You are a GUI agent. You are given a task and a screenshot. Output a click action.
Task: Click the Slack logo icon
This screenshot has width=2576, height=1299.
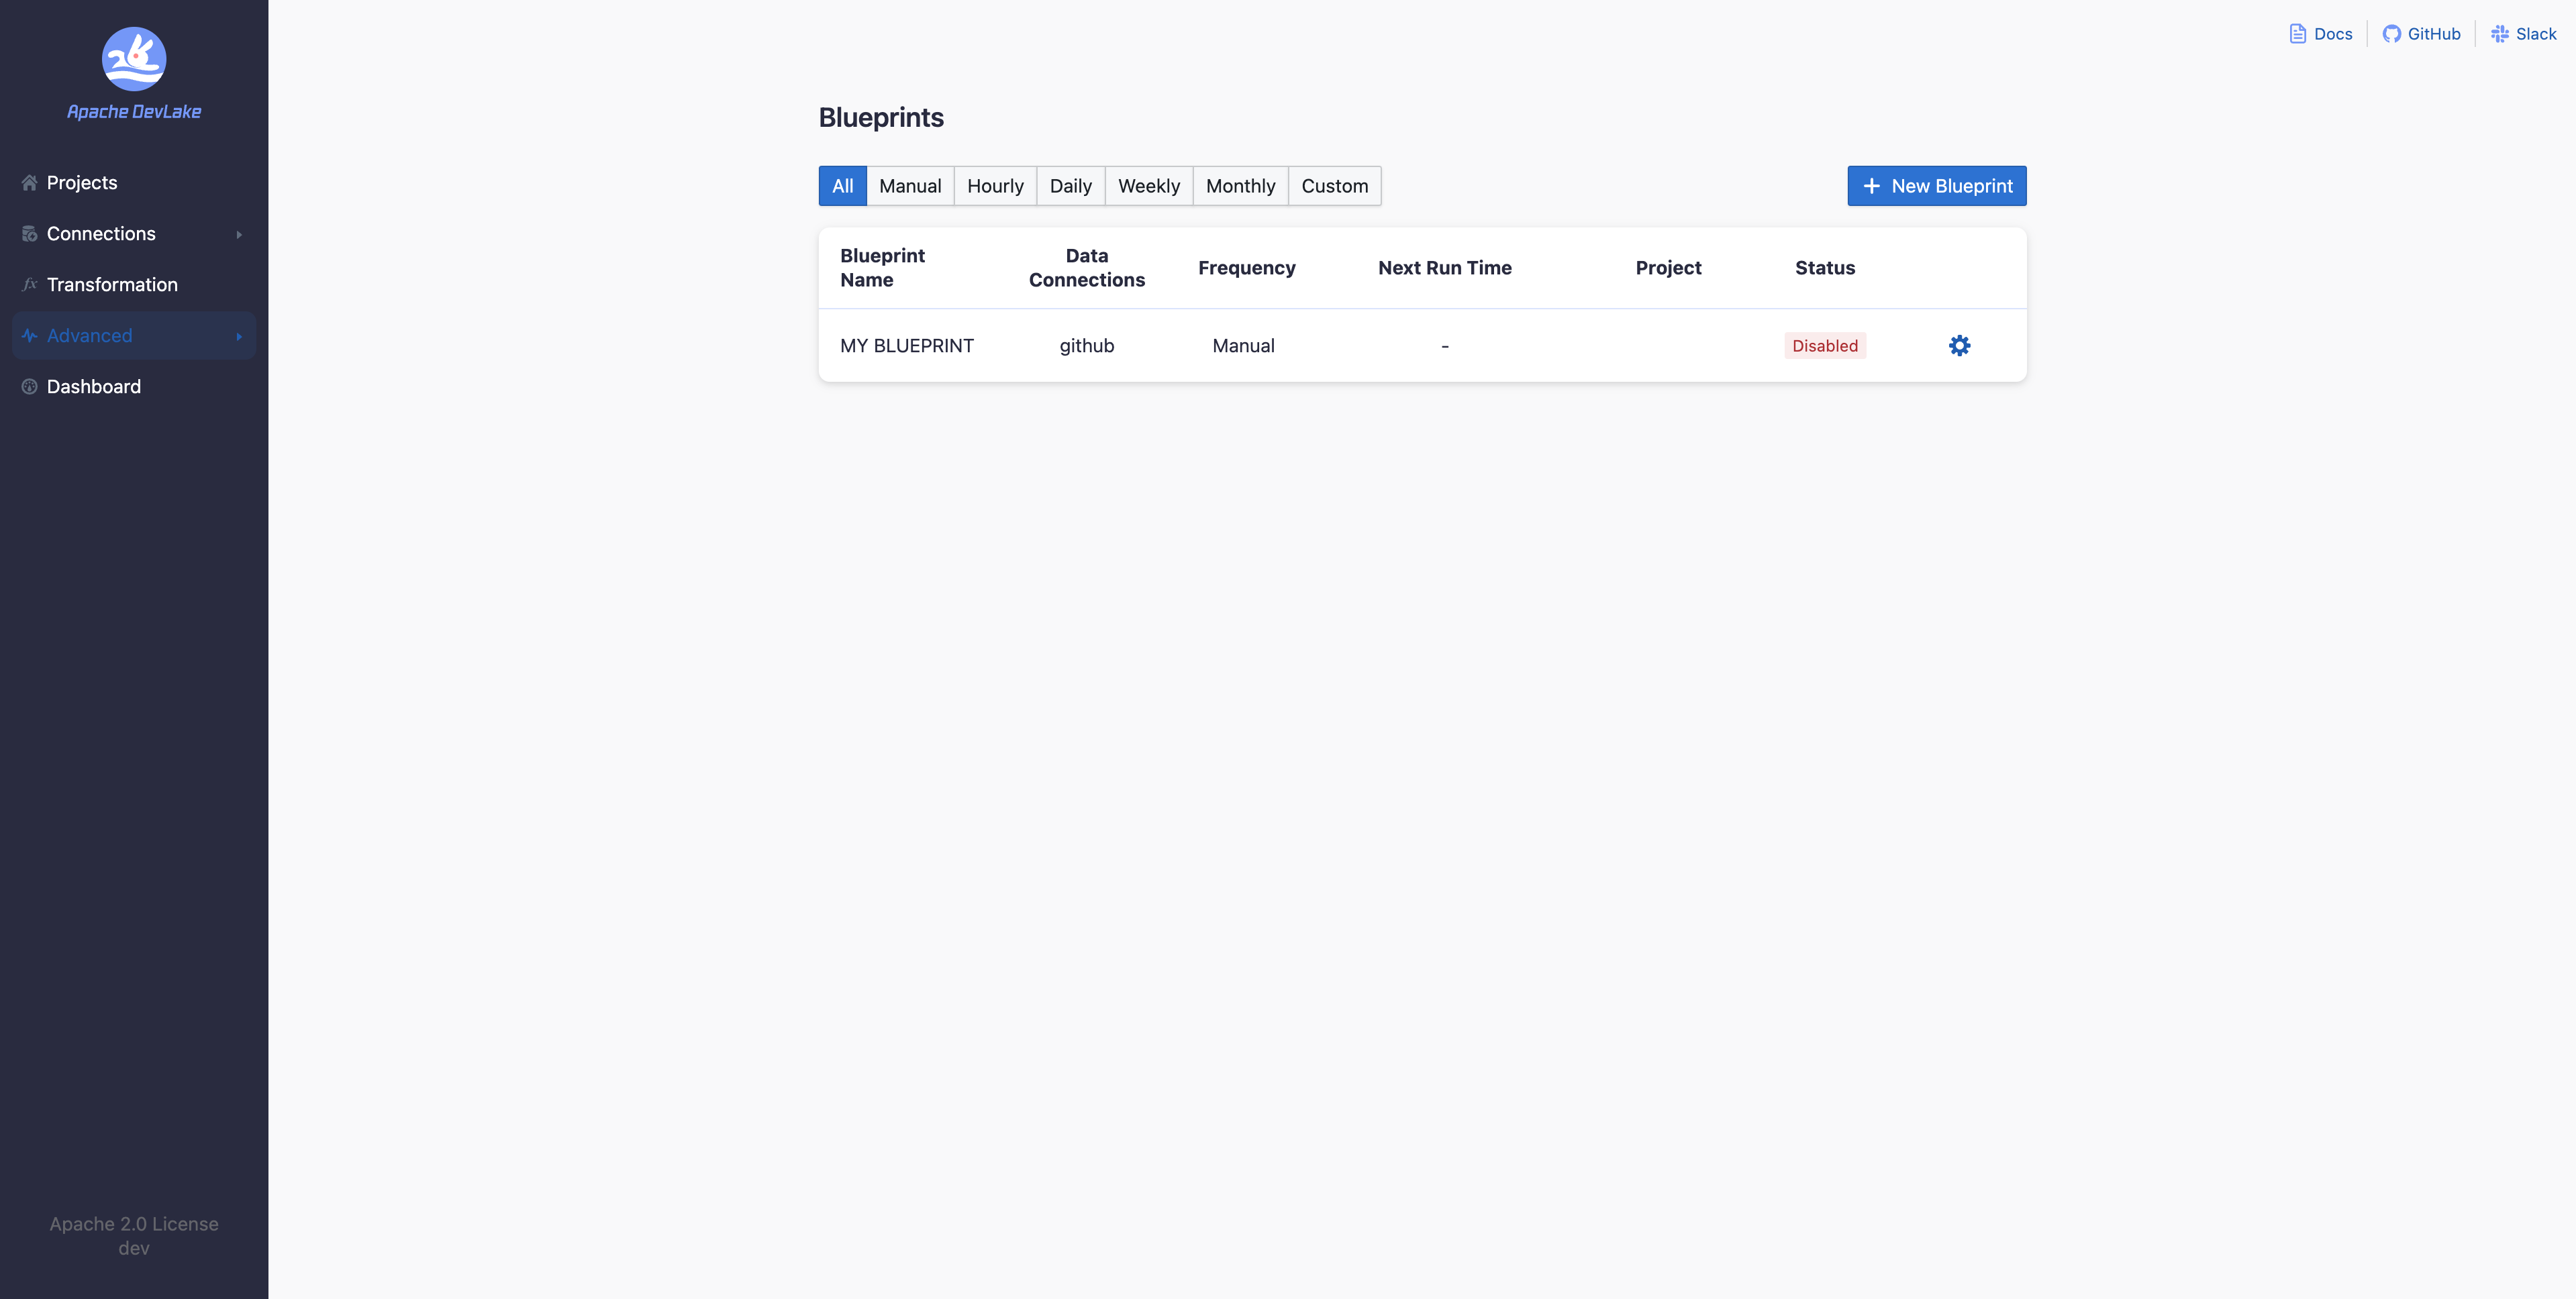pos(2499,34)
